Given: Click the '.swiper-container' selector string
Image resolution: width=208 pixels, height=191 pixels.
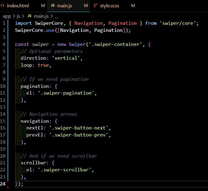Looking at the screenshot, I should click(x=115, y=44).
